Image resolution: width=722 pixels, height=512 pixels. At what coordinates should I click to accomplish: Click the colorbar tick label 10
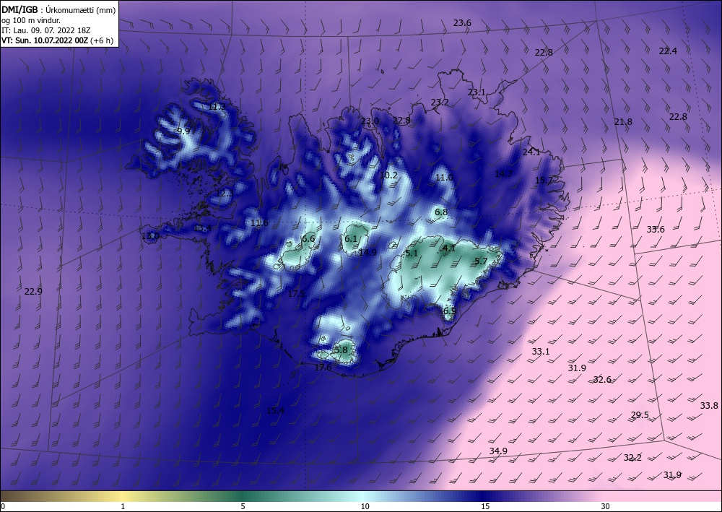365,506
